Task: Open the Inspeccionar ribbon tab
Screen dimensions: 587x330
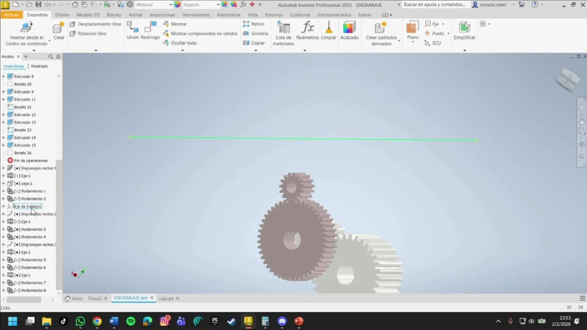Action: tap(162, 15)
